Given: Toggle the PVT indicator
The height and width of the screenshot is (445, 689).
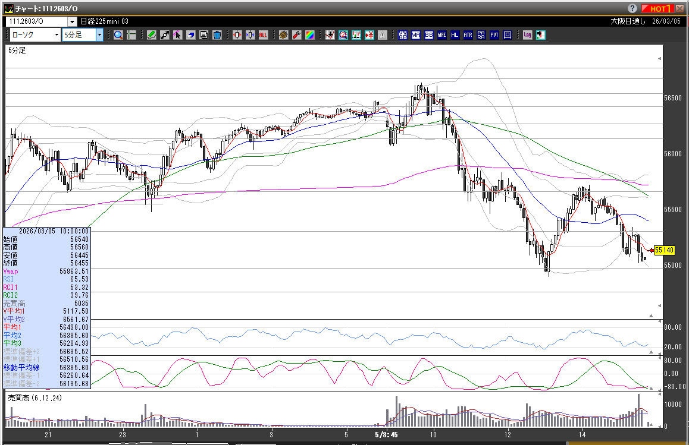Looking at the screenshot, I should 494,35.
